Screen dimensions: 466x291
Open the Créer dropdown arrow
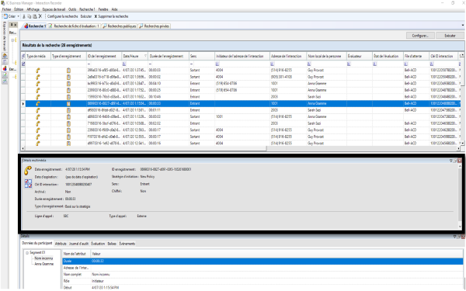tap(18, 16)
